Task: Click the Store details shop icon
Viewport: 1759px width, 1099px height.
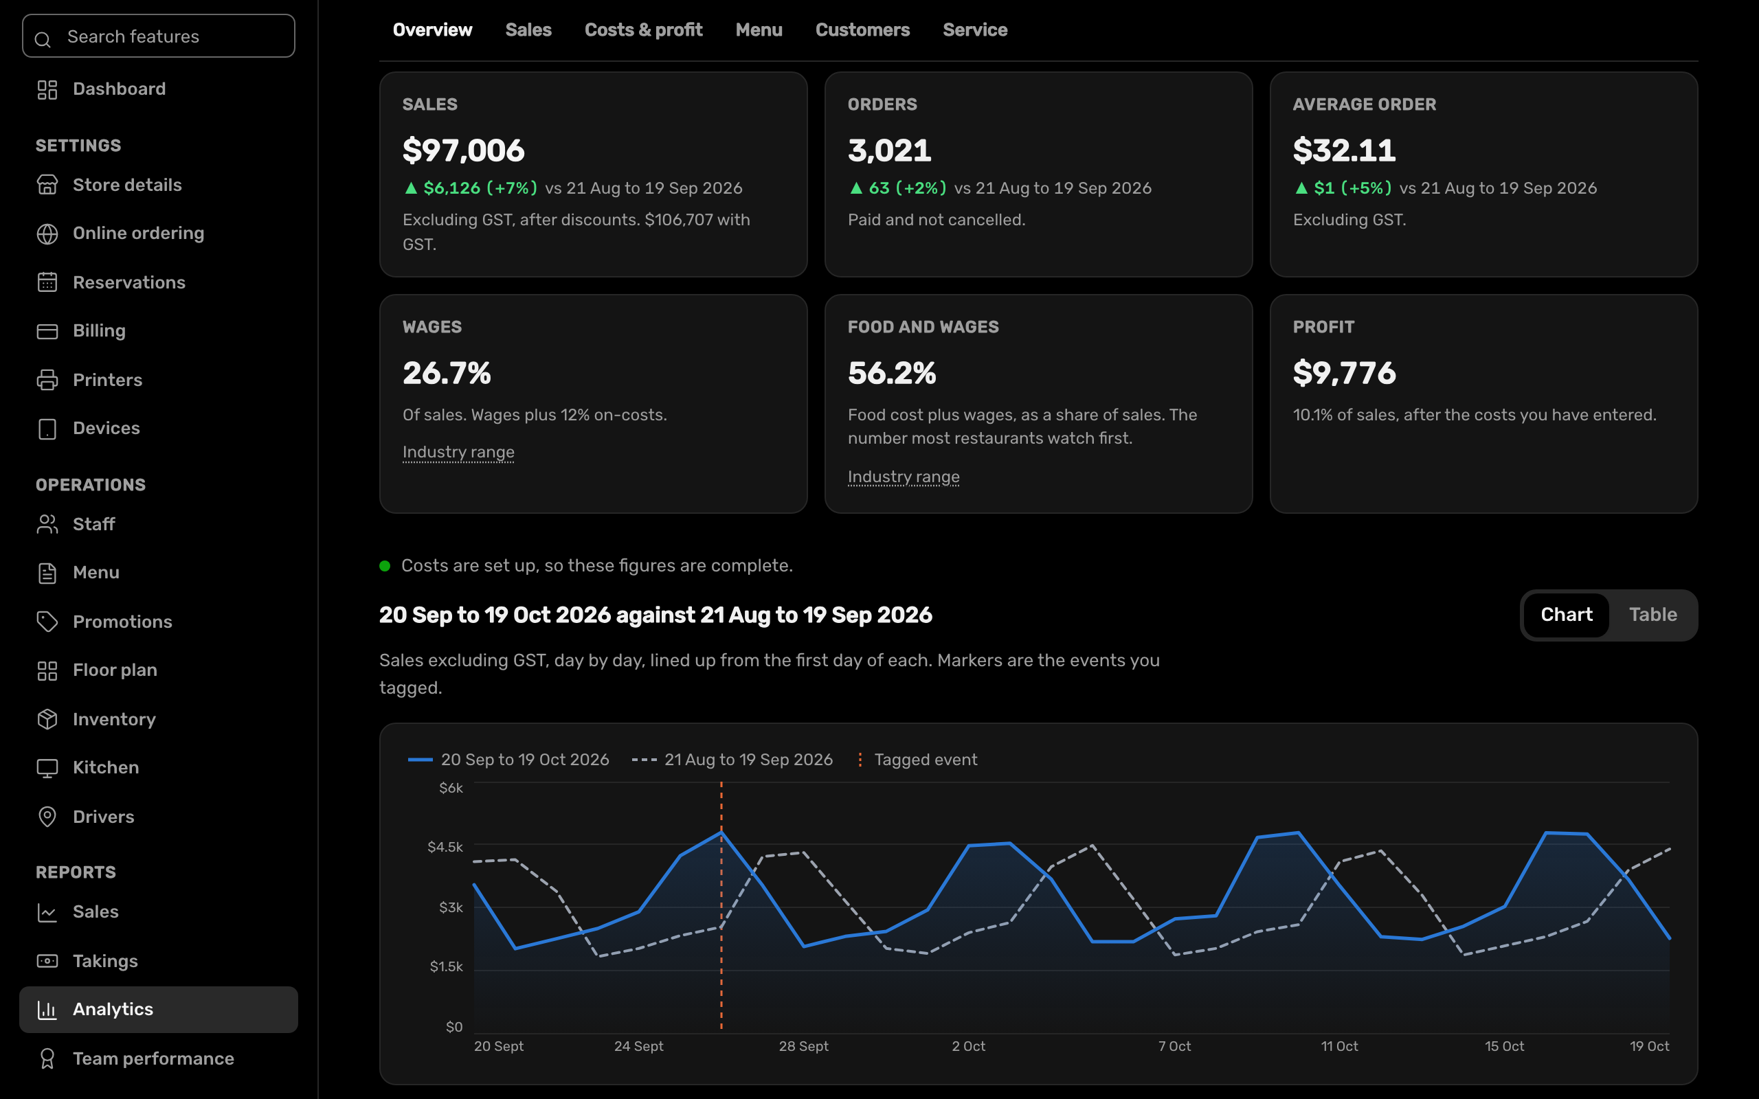Action: [47, 185]
